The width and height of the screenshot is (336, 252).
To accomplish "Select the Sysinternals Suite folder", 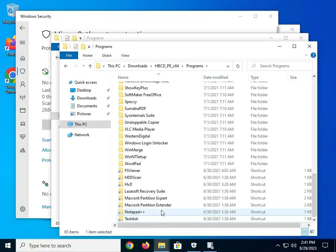I will coord(139,115).
